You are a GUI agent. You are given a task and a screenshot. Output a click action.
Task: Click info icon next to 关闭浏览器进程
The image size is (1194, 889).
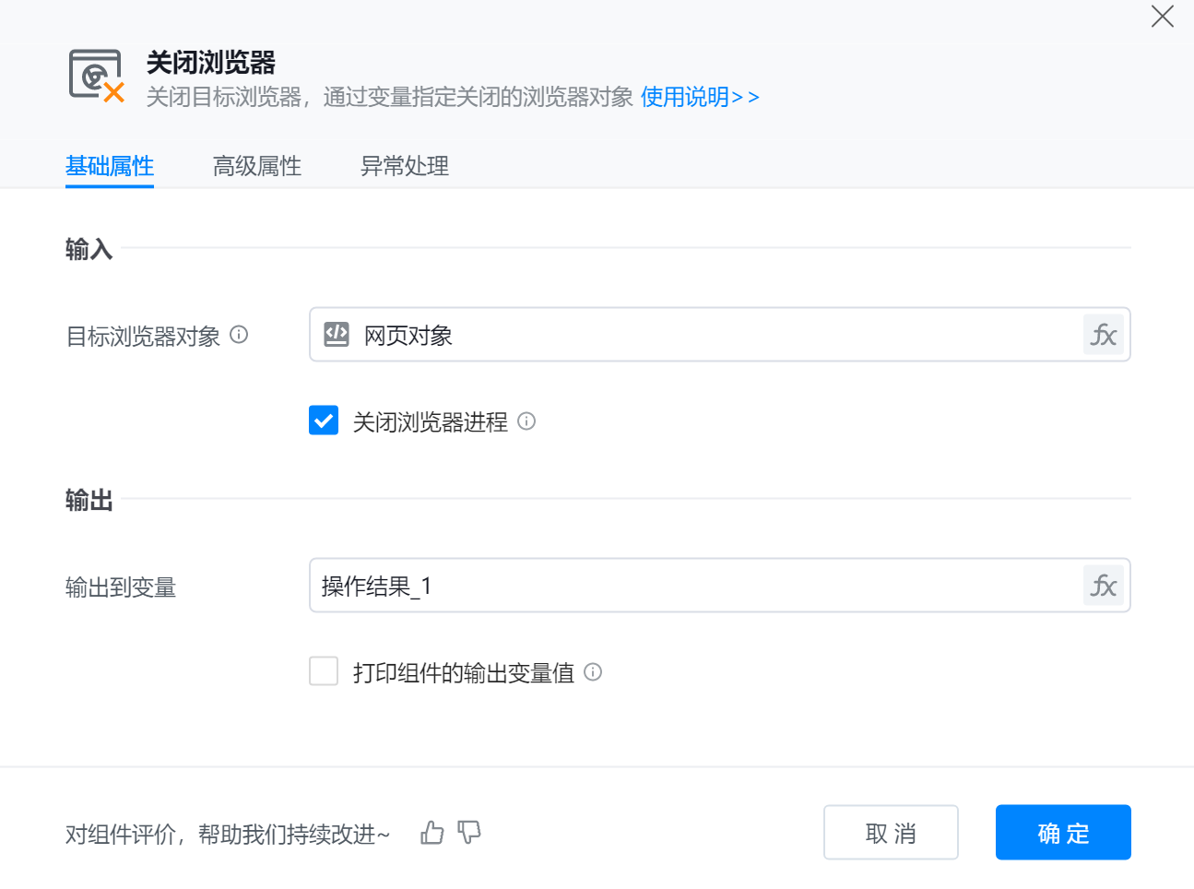tap(526, 421)
